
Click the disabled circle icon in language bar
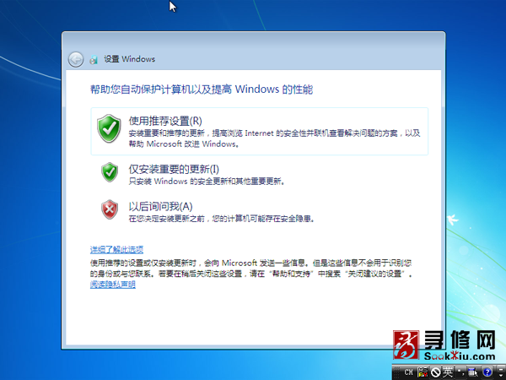pyautogui.click(x=435, y=372)
